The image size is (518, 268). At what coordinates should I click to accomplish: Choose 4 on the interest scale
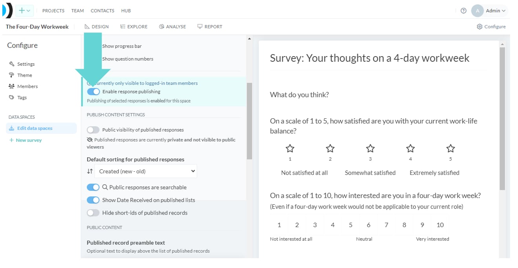point(333,225)
